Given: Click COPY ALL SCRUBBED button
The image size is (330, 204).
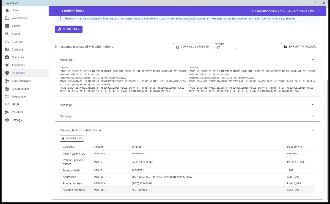Looking at the screenshot, I should 193,47.
